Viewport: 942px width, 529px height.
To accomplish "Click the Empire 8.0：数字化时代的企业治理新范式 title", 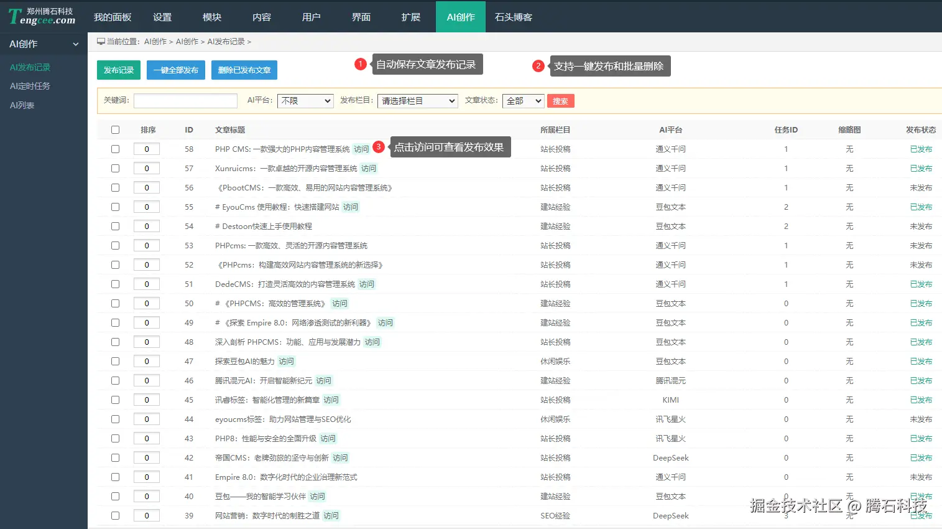I will point(286,477).
